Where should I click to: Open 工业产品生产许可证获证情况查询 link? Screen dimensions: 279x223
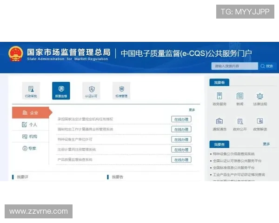click(239, 175)
